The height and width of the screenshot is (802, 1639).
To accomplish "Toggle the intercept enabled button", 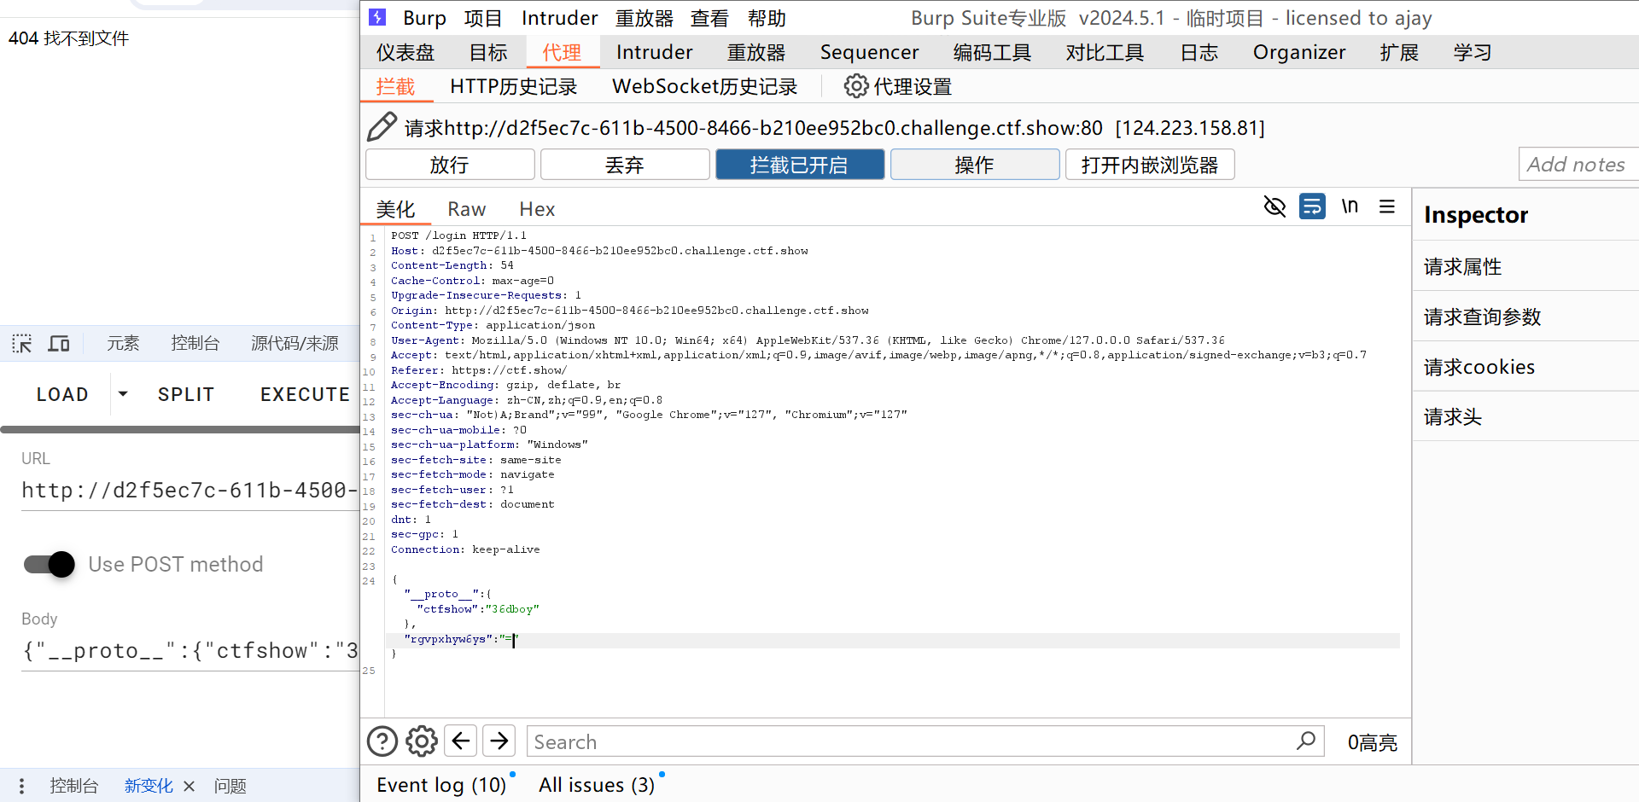I will (799, 165).
